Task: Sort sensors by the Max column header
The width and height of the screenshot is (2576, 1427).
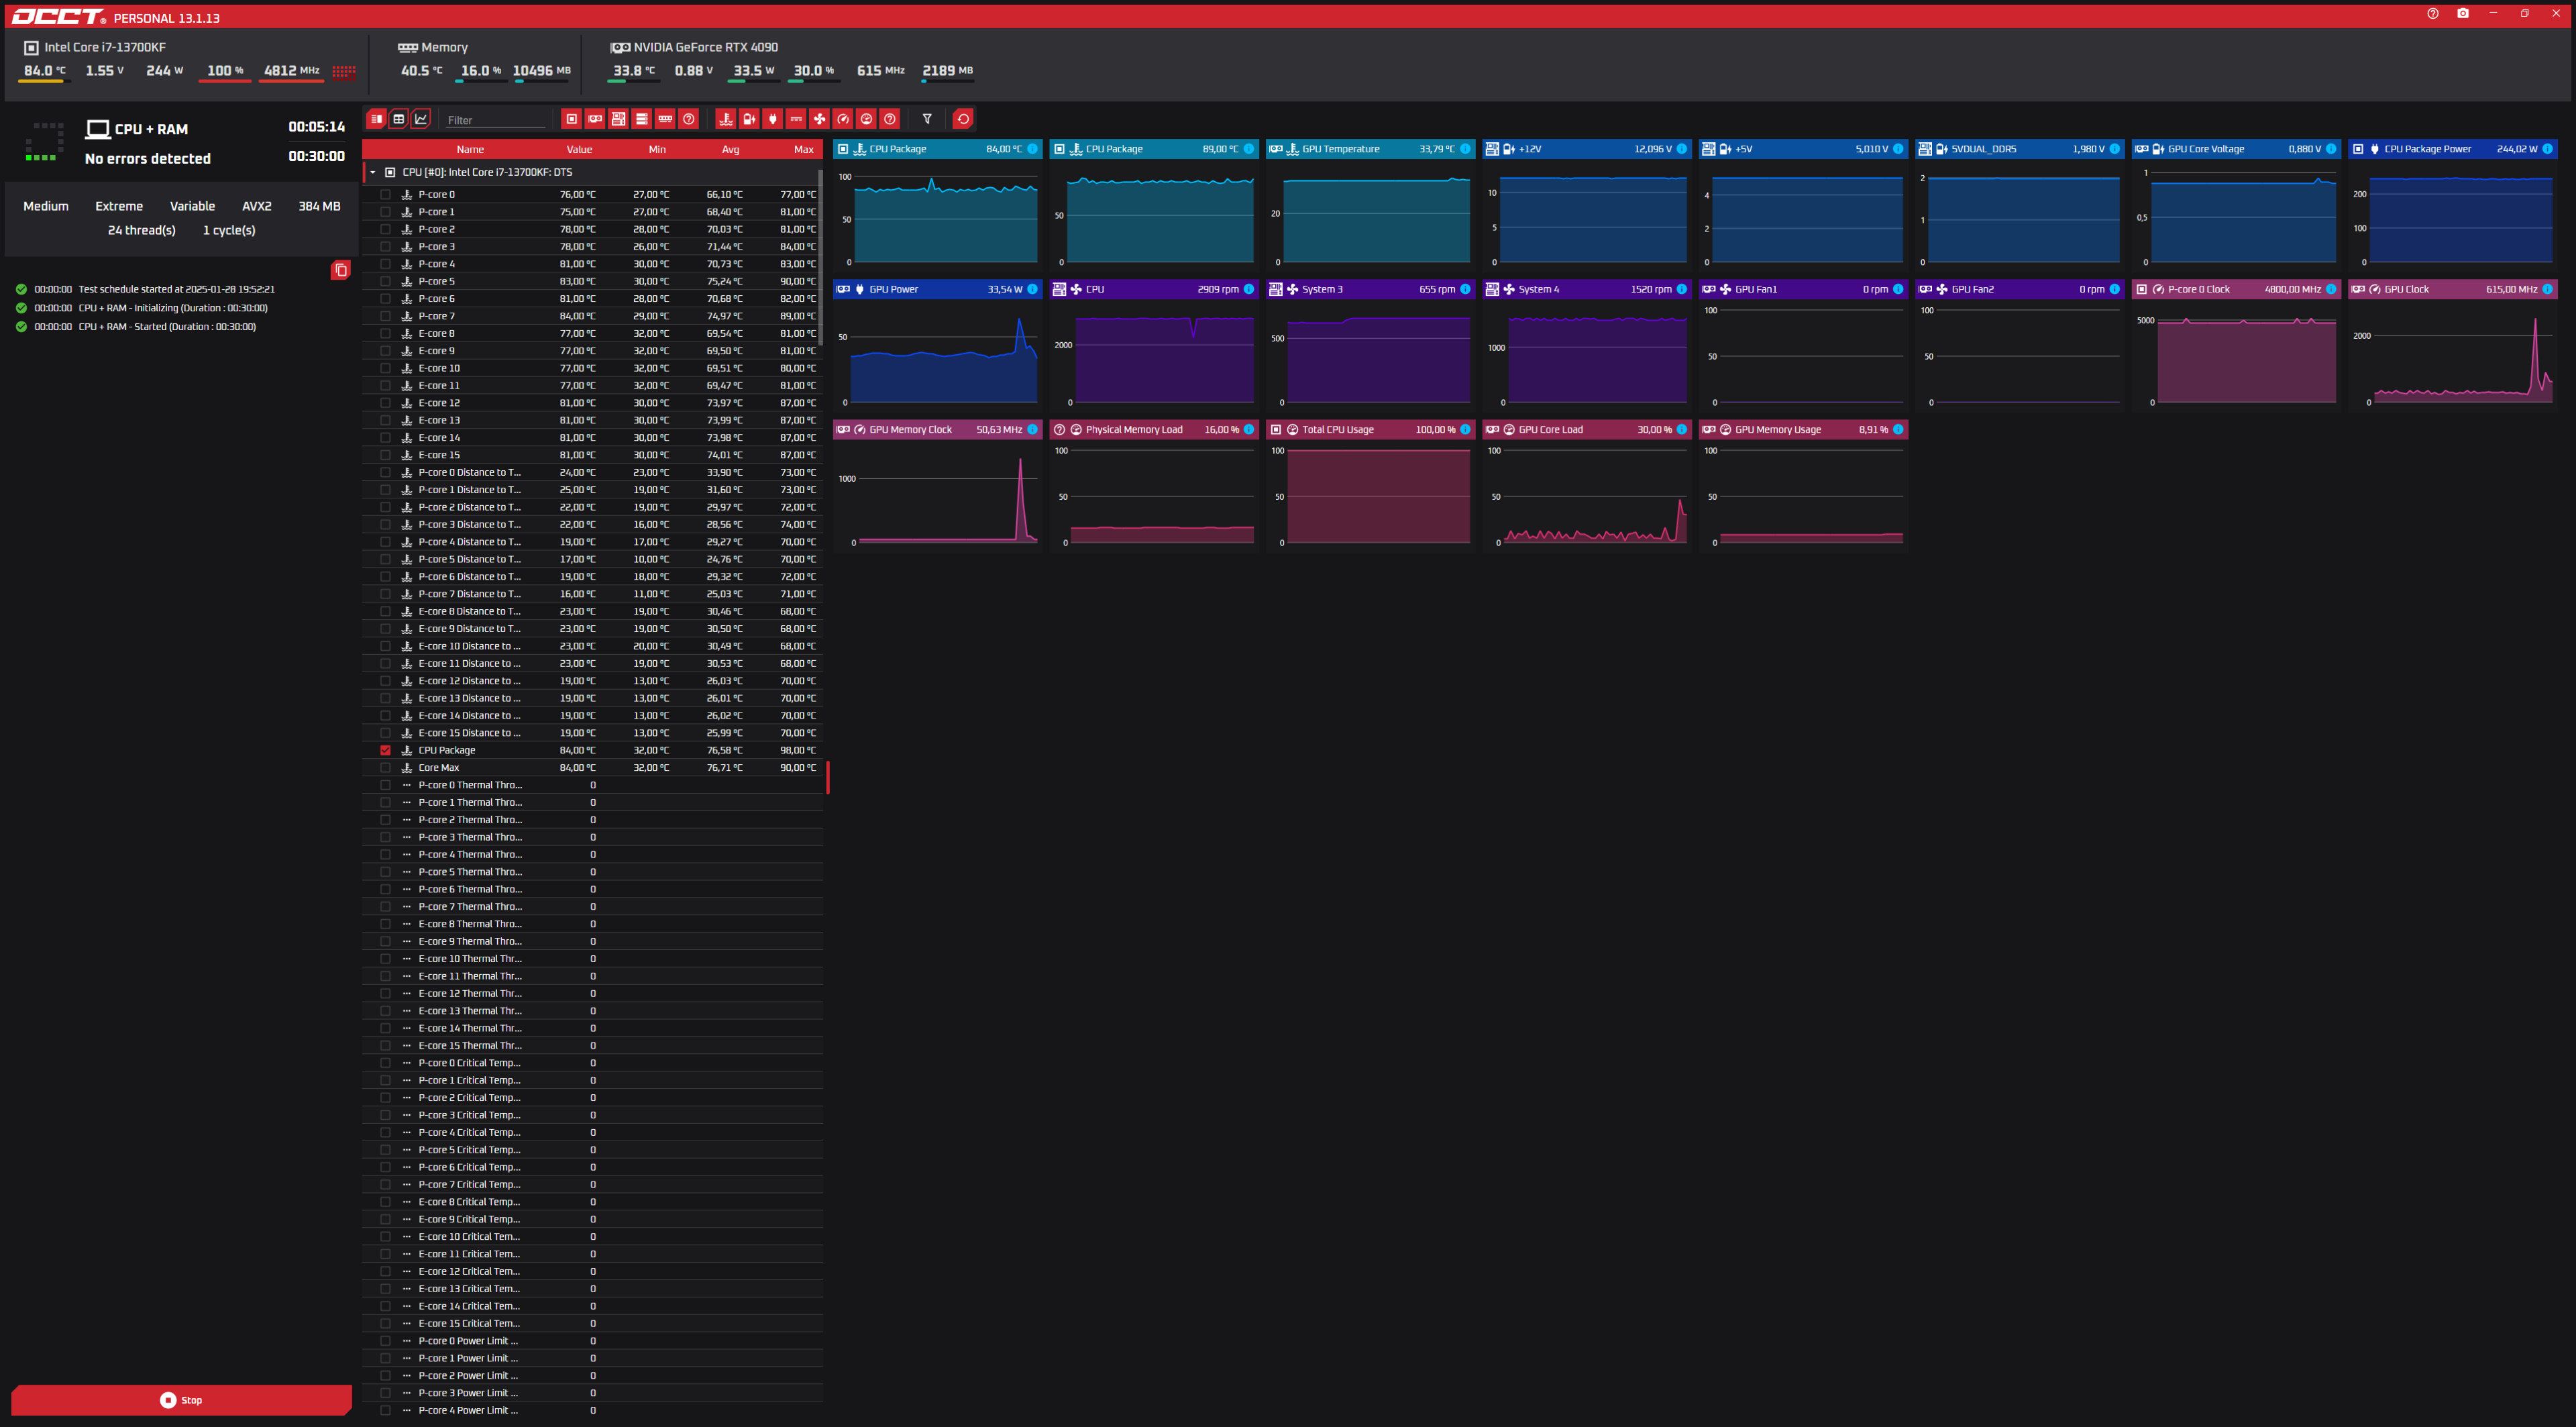Action: pyautogui.click(x=803, y=149)
